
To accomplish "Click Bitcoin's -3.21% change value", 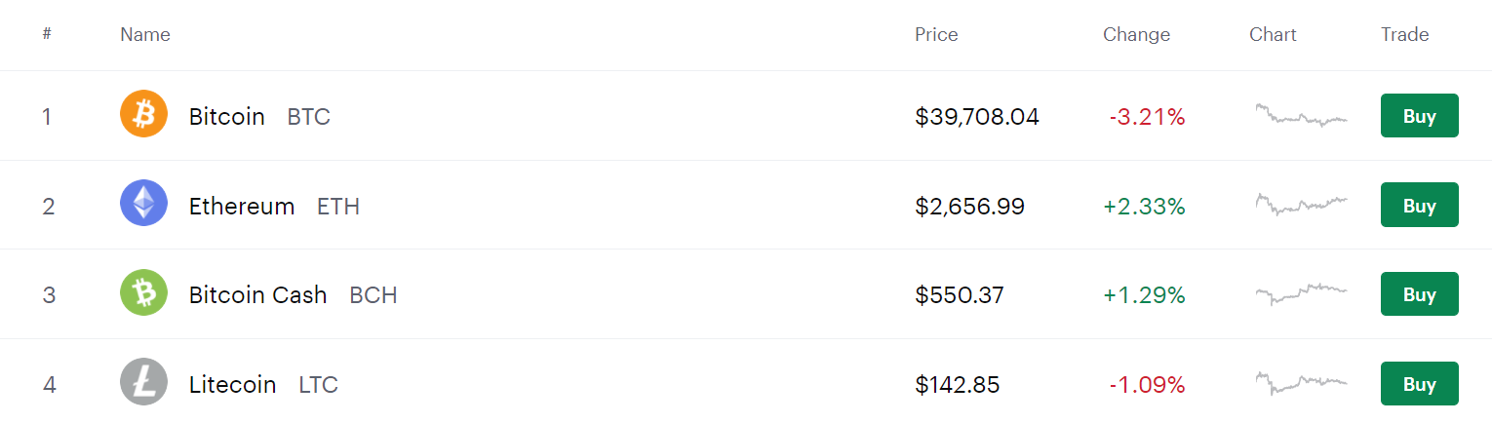I will click(x=1147, y=118).
